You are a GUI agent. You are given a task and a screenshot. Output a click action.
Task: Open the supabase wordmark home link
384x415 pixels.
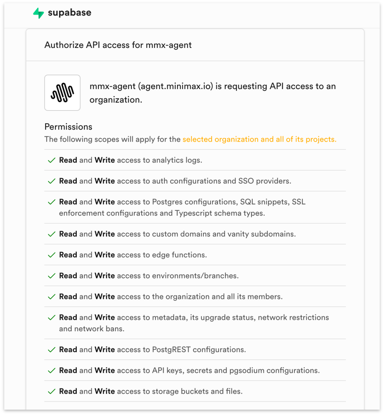[x=69, y=13]
